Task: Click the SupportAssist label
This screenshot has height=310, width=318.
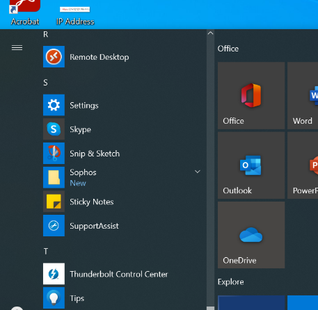Action: [94, 226]
